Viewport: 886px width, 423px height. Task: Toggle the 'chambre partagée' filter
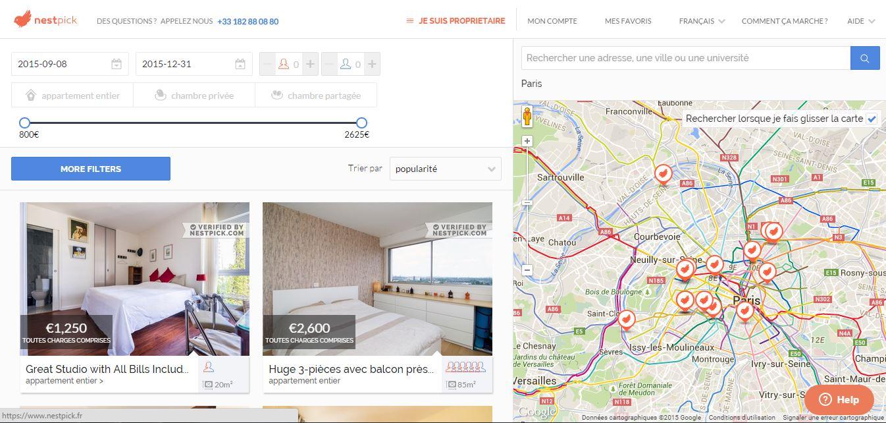[316, 96]
